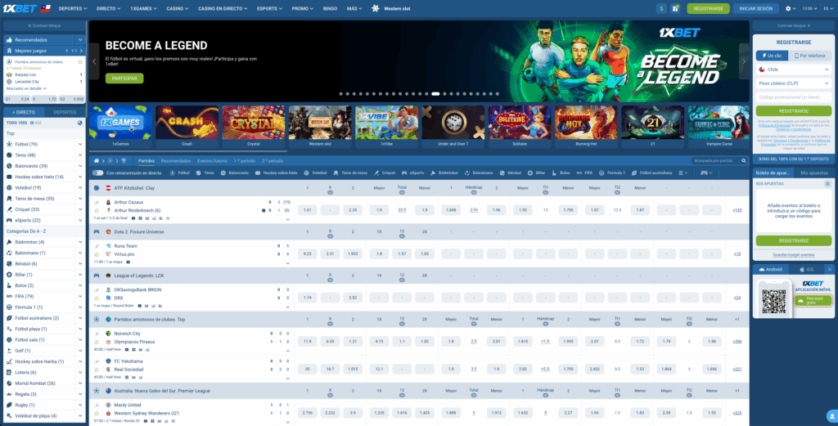Image resolution: width=838 pixels, height=426 pixels.
Task: Click the Código promocional input field
Action: click(794, 97)
